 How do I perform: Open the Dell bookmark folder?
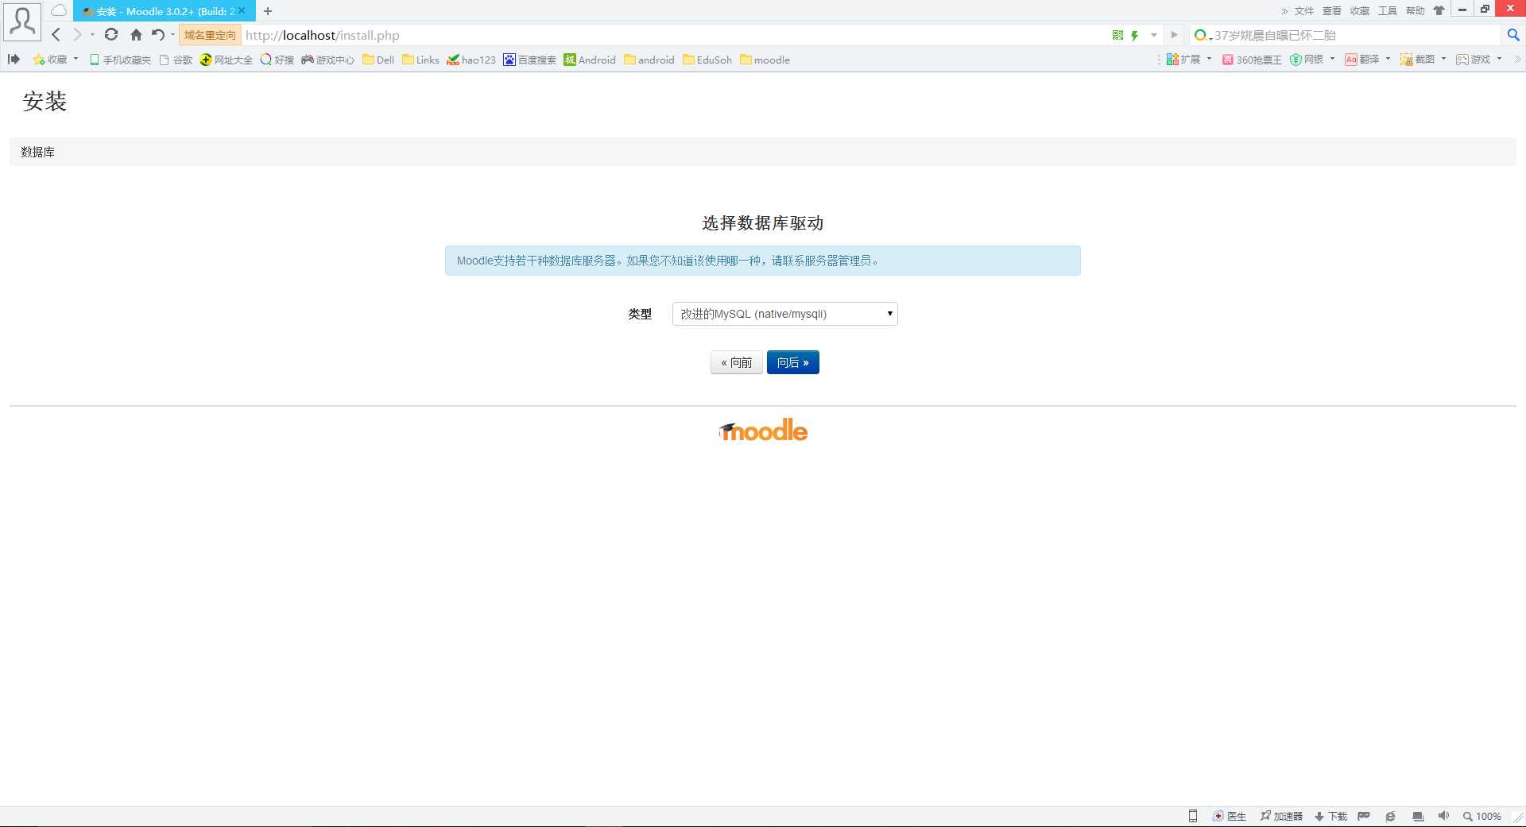(x=378, y=60)
